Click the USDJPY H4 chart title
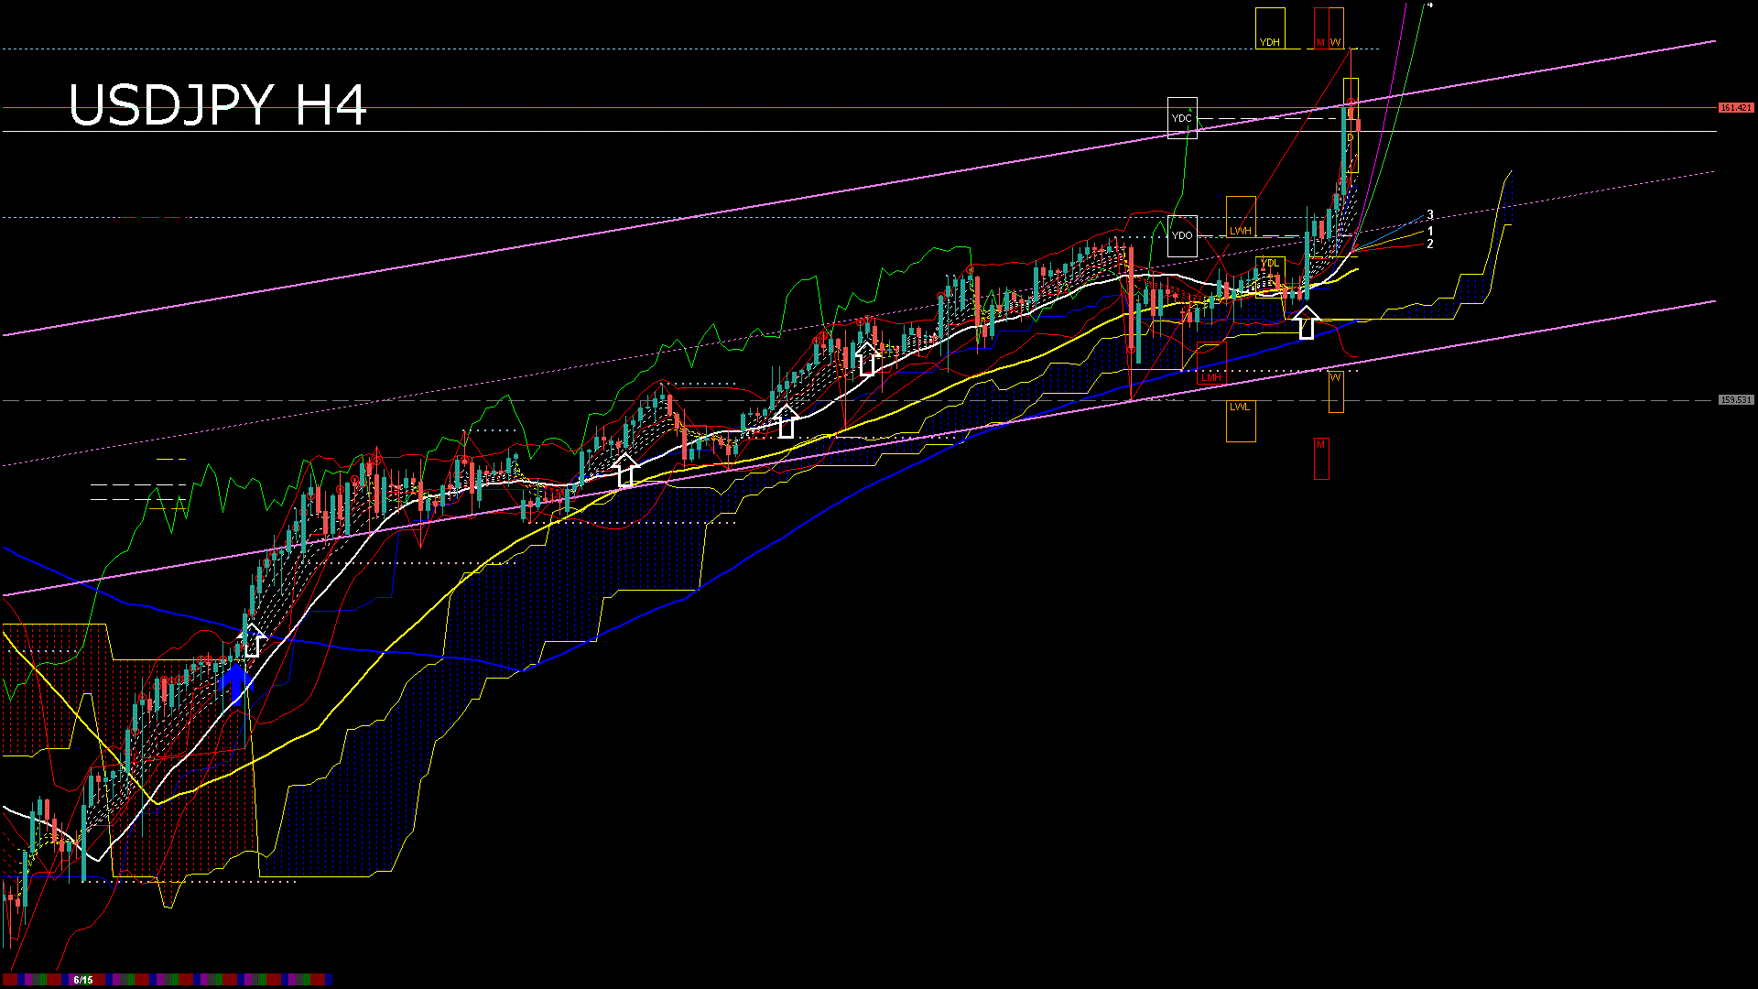The image size is (1758, 989). [x=218, y=105]
